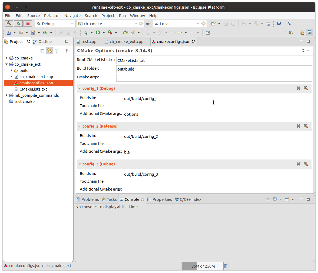Image resolution: width=318 pixels, height=273 pixels.
Task: Click the Build hammer button in launch bar
Action: click(9, 24)
